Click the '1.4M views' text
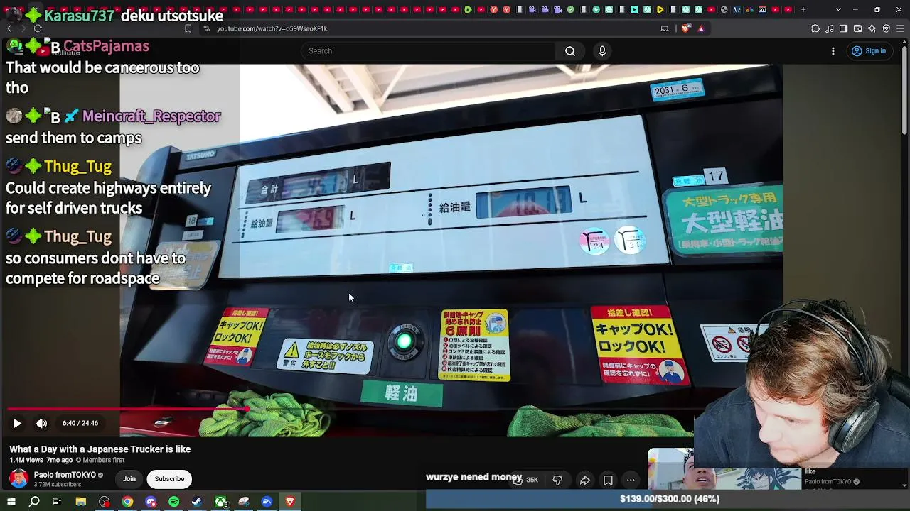The width and height of the screenshot is (910, 511). pos(26,461)
